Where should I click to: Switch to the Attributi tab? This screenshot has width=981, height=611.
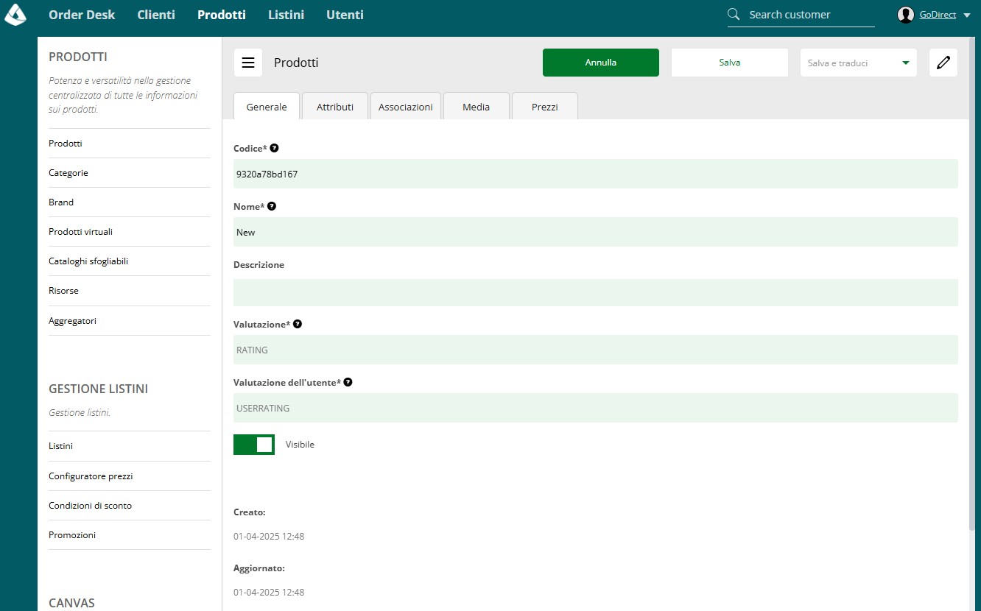(335, 106)
